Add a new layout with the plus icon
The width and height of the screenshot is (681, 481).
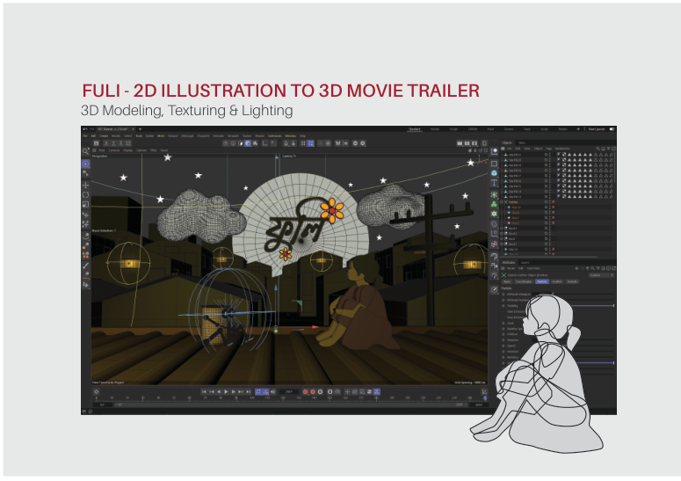point(578,129)
